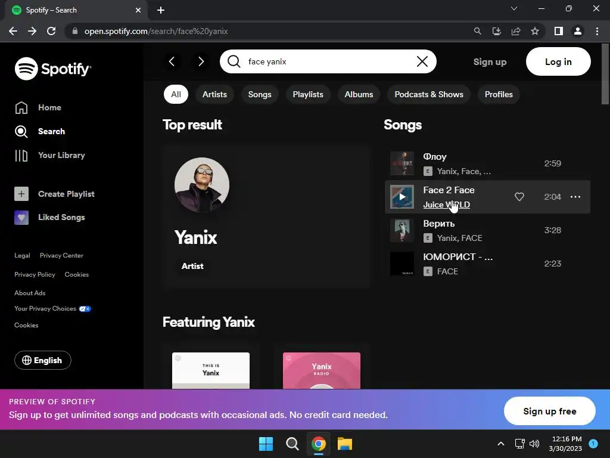Reload the page with refresh icon

[51, 31]
